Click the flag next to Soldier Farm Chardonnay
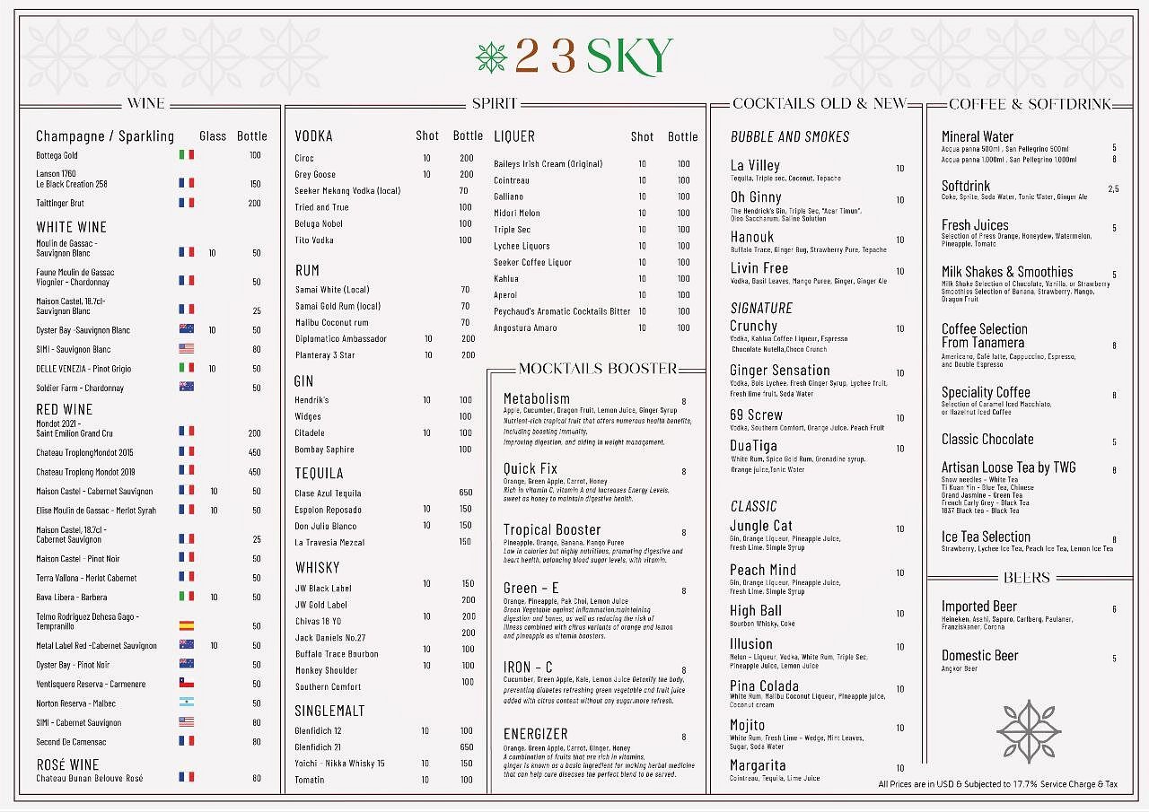The image size is (1149, 812). [x=186, y=387]
